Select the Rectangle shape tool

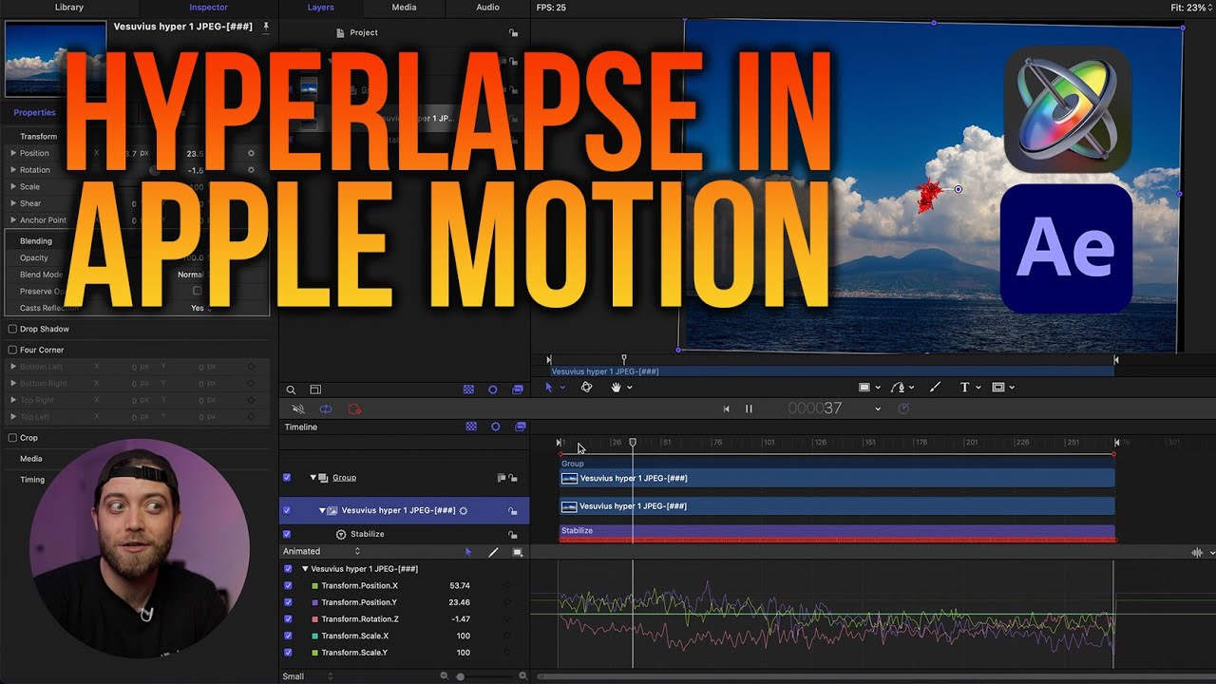tap(864, 388)
